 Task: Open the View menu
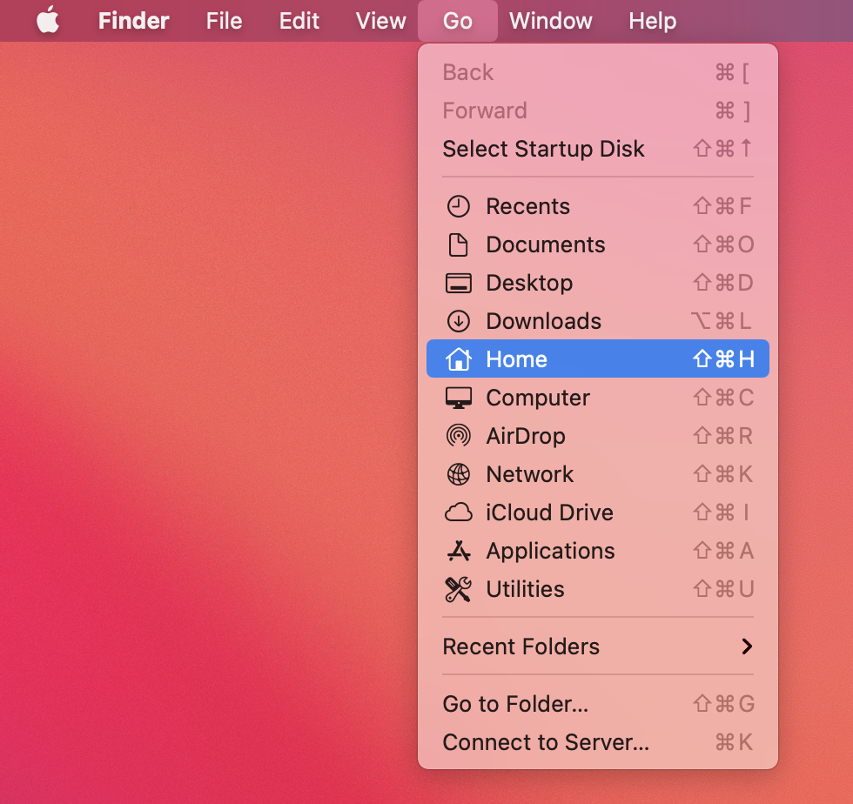point(380,21)
